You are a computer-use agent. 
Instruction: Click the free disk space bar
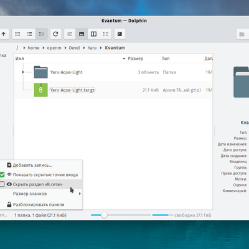coord(162,215)
